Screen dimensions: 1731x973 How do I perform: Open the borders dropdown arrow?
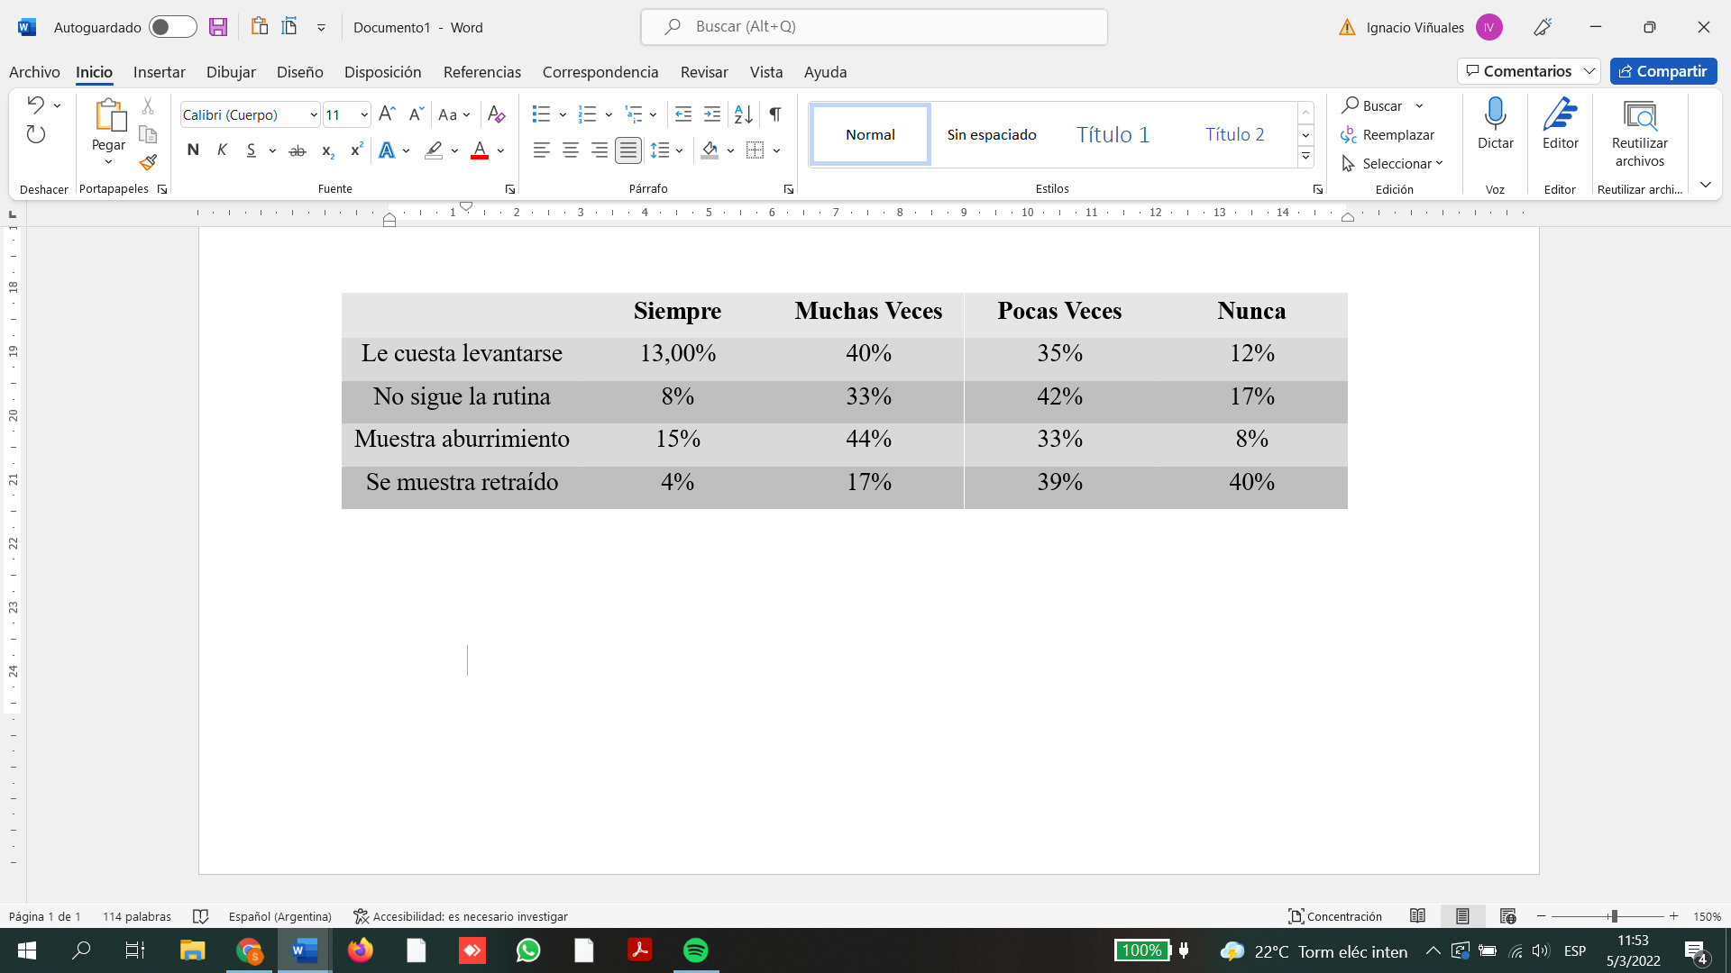point(777,150)
